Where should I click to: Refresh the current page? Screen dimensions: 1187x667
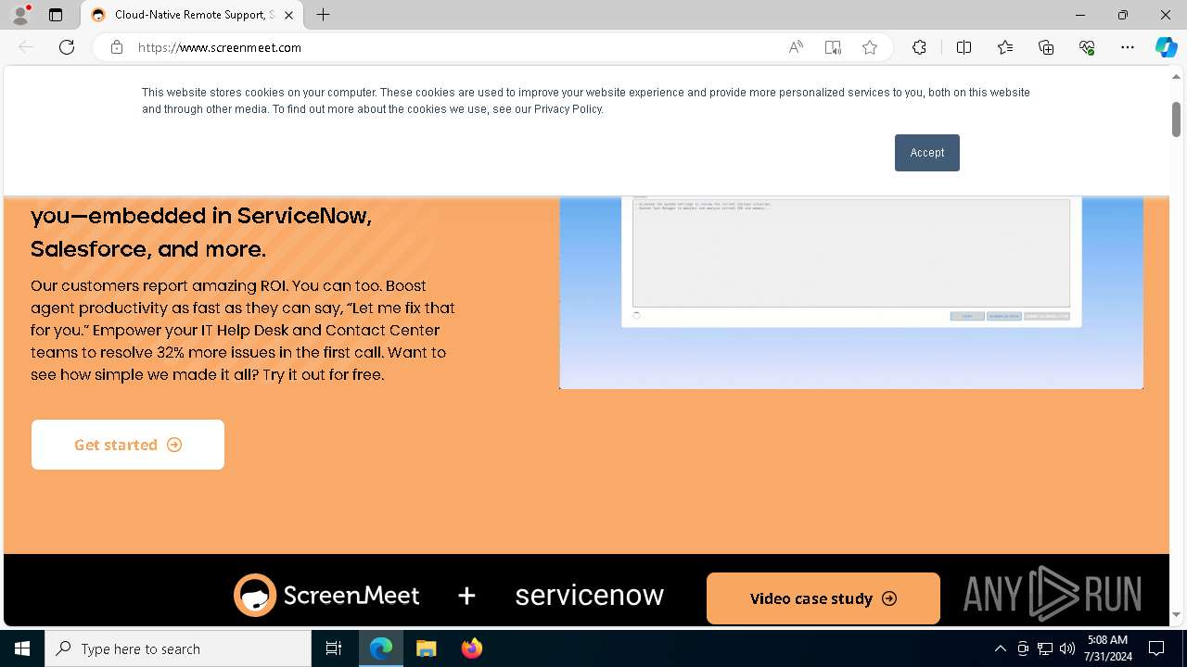coord(67,47)
